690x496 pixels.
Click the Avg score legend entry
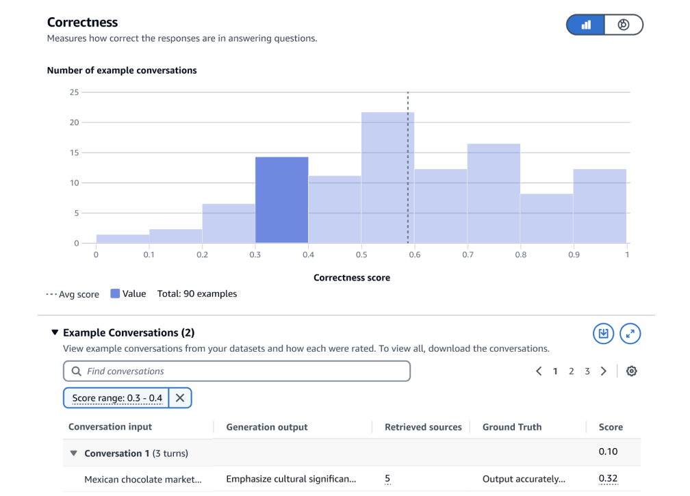coord(73,294)
